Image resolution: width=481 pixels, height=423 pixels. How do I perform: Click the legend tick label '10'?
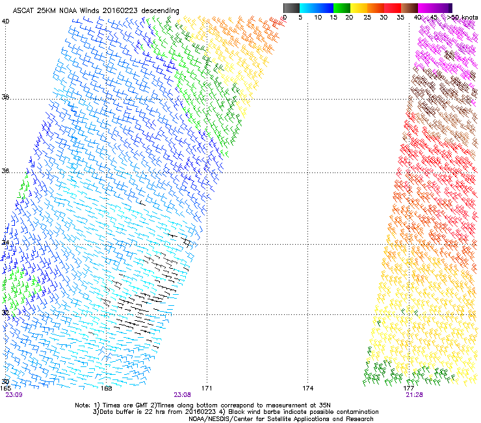(318, 18)
